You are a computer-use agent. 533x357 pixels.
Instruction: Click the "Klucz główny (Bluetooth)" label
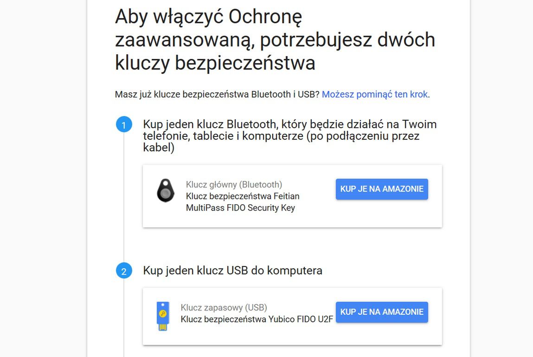click(x=234, y=185)
